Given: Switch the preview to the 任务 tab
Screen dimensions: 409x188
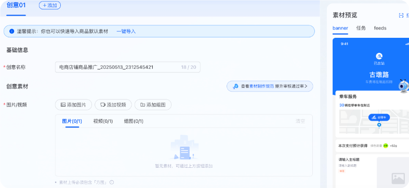Looking at the screenshot, I should tap(361, 28).
